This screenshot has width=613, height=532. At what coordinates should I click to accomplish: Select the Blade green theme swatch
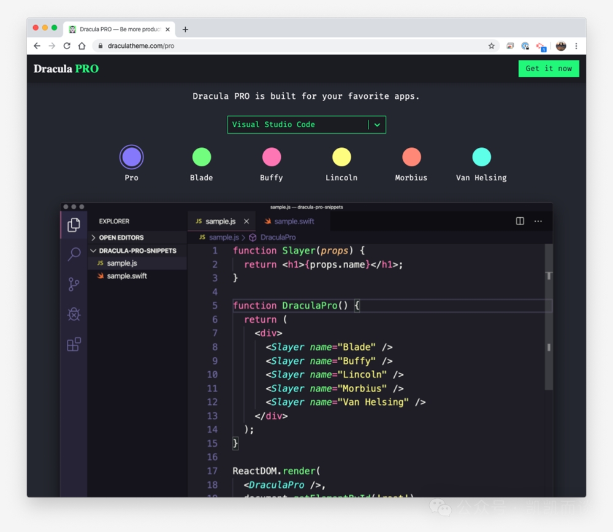[x=202, y=157]
